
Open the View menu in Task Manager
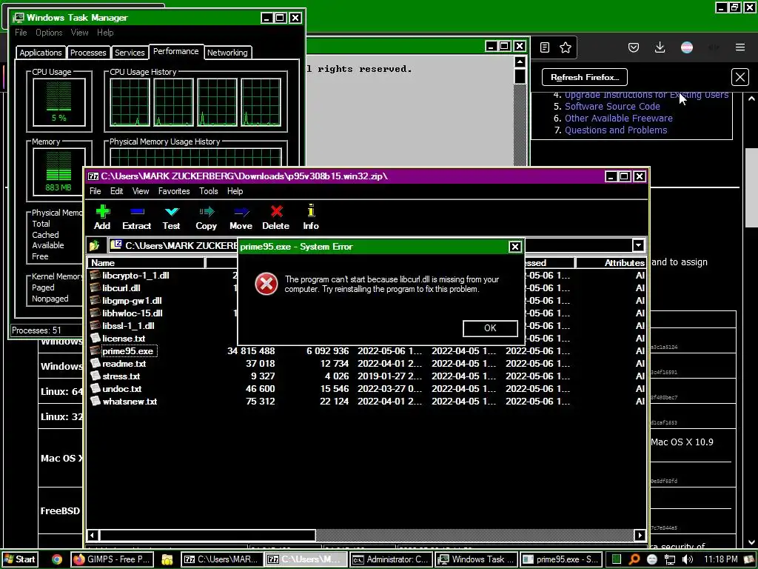point(79,33)
